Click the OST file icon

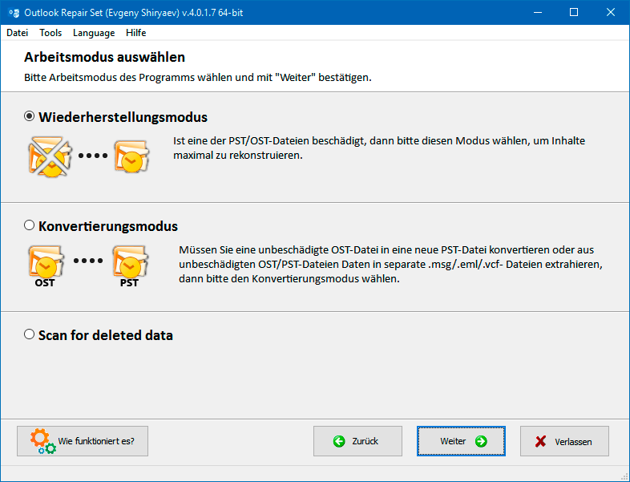point(46,266)
